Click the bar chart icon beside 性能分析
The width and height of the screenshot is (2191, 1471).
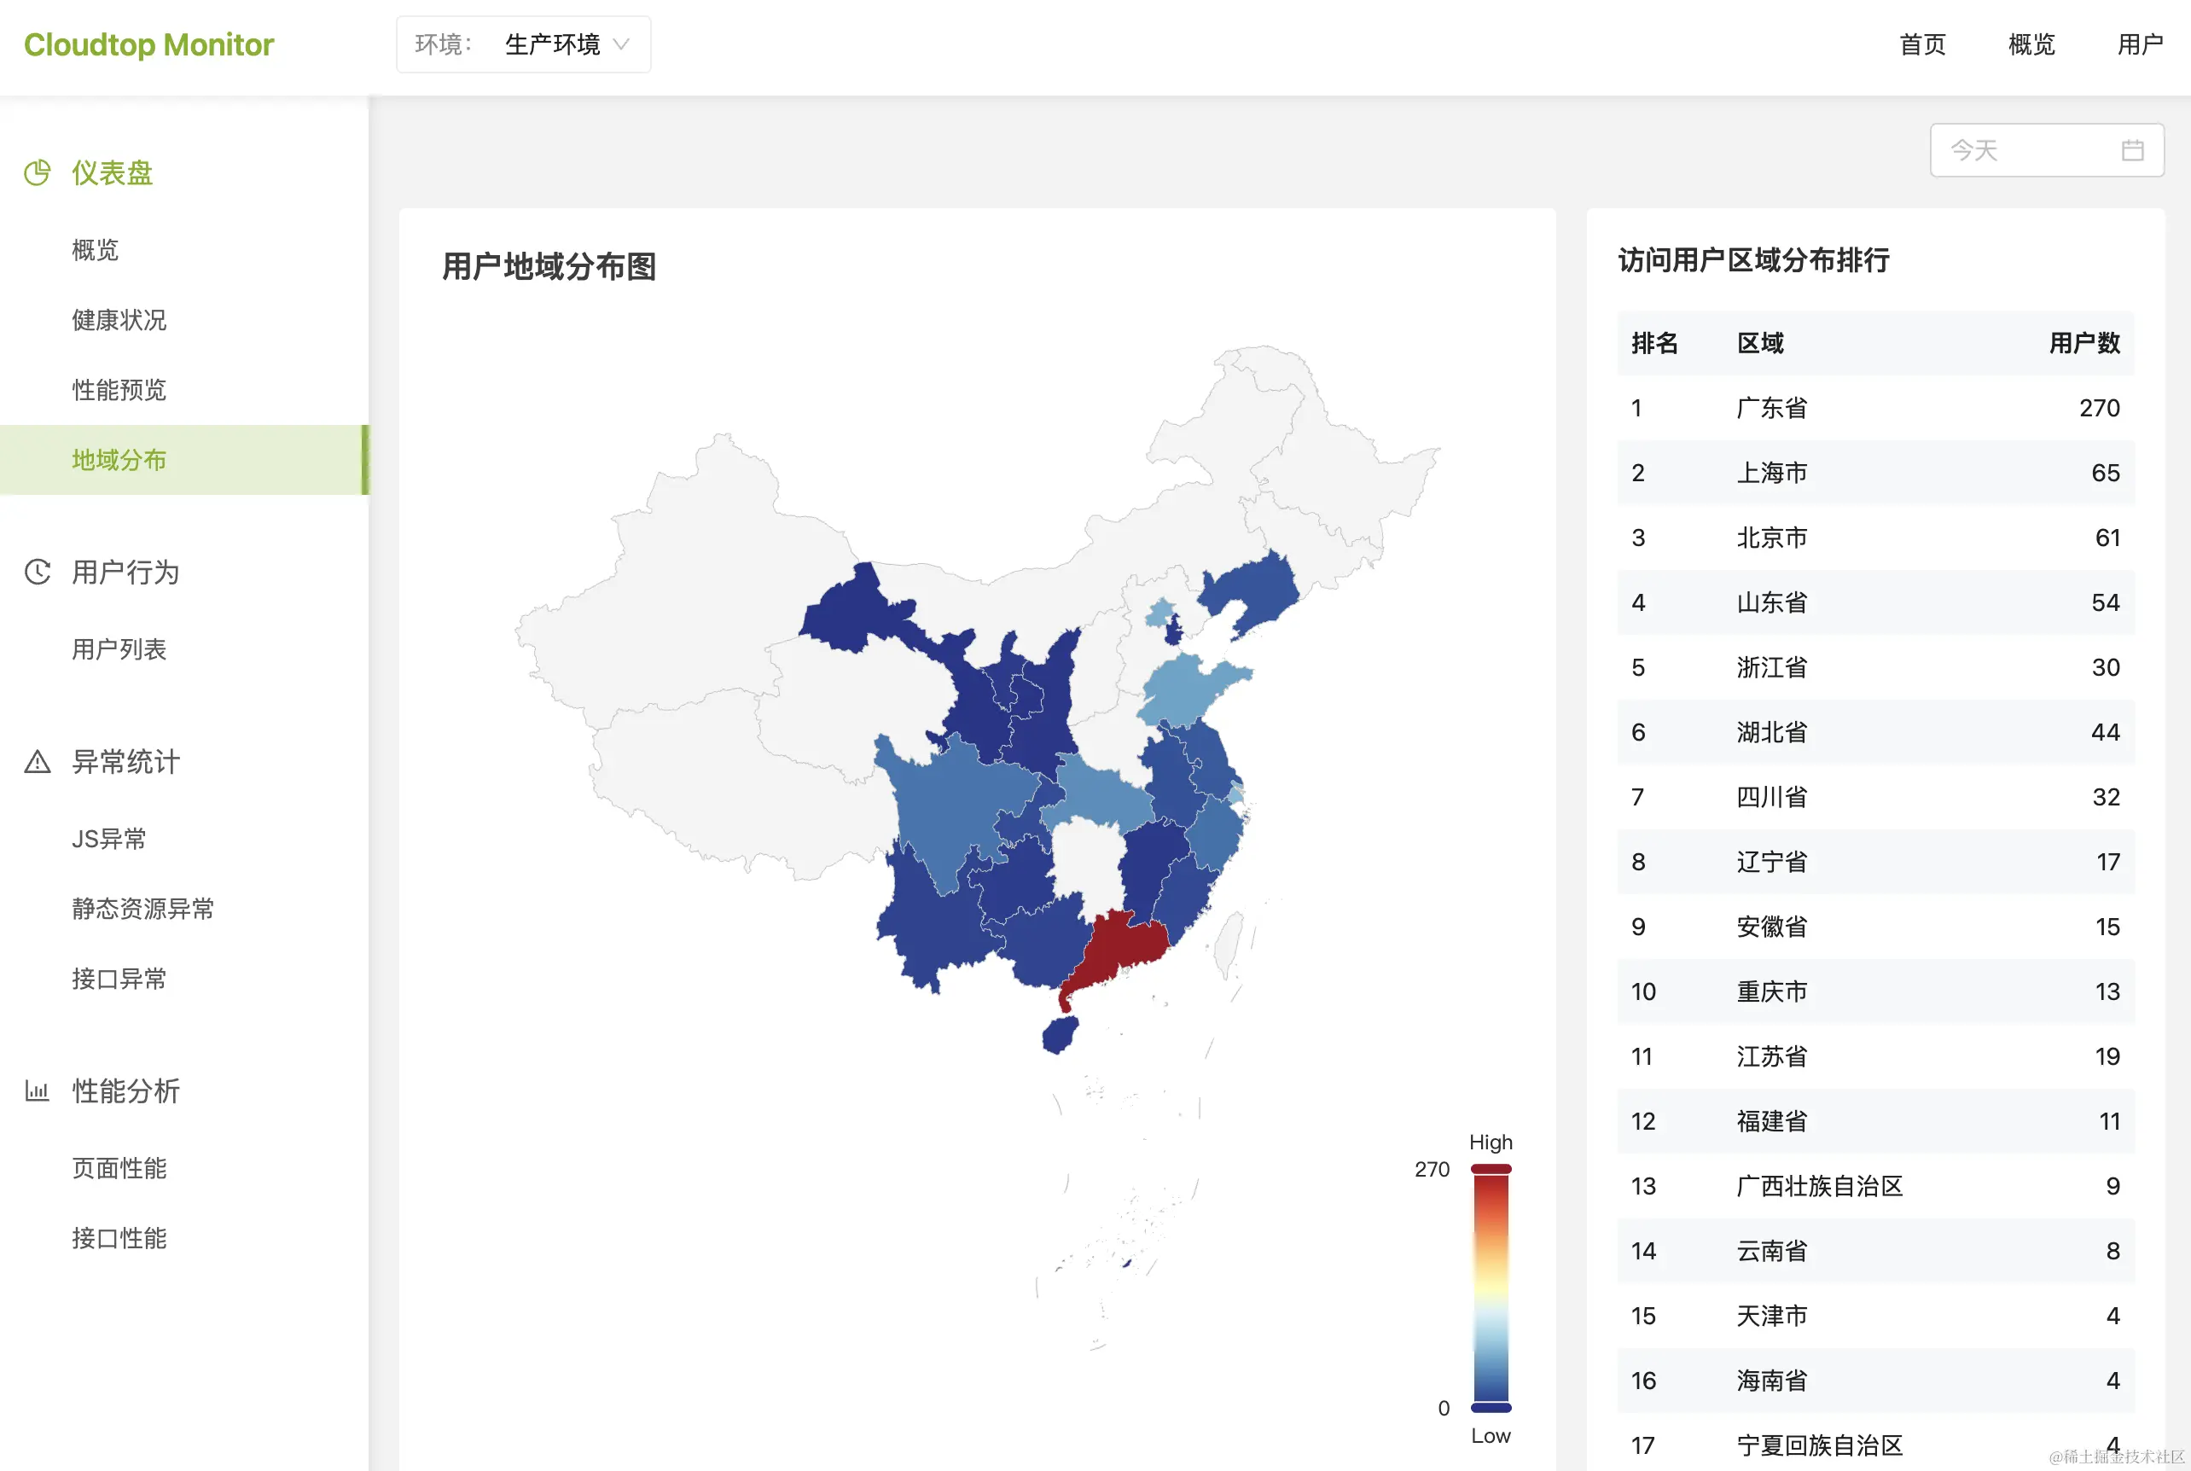pyautogui.click(x=38, y=1090)
